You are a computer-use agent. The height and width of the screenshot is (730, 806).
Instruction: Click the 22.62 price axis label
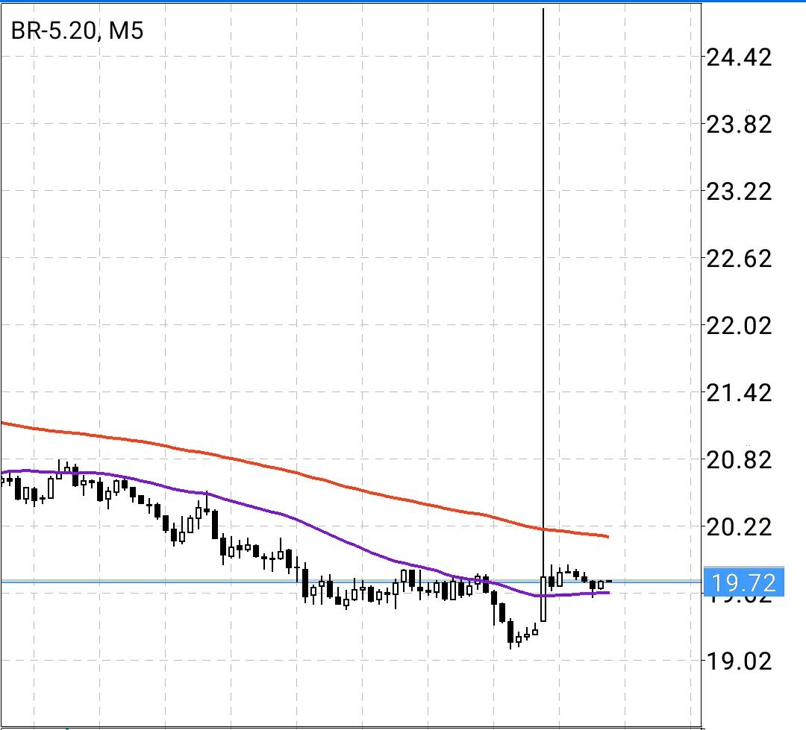(x=739, y=259)
